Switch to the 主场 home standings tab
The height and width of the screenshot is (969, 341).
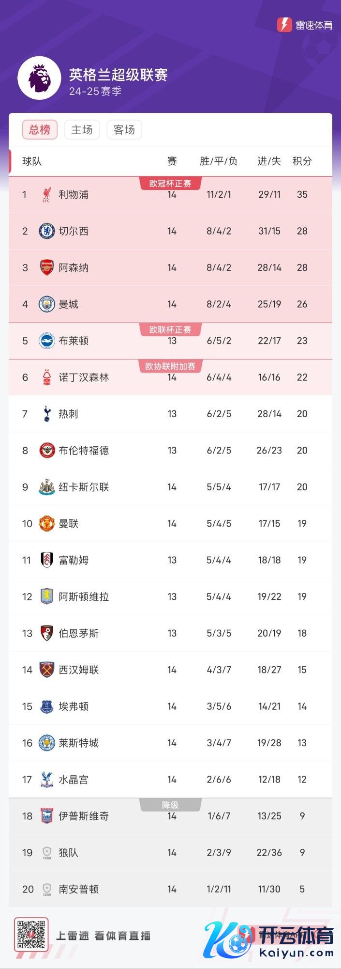pos(82,130)
